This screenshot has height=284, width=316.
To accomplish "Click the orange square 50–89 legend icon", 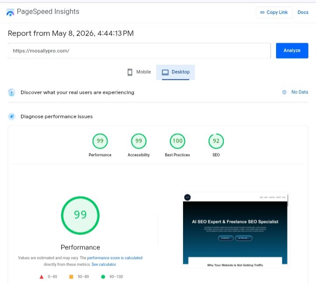I will click(71, 277).
